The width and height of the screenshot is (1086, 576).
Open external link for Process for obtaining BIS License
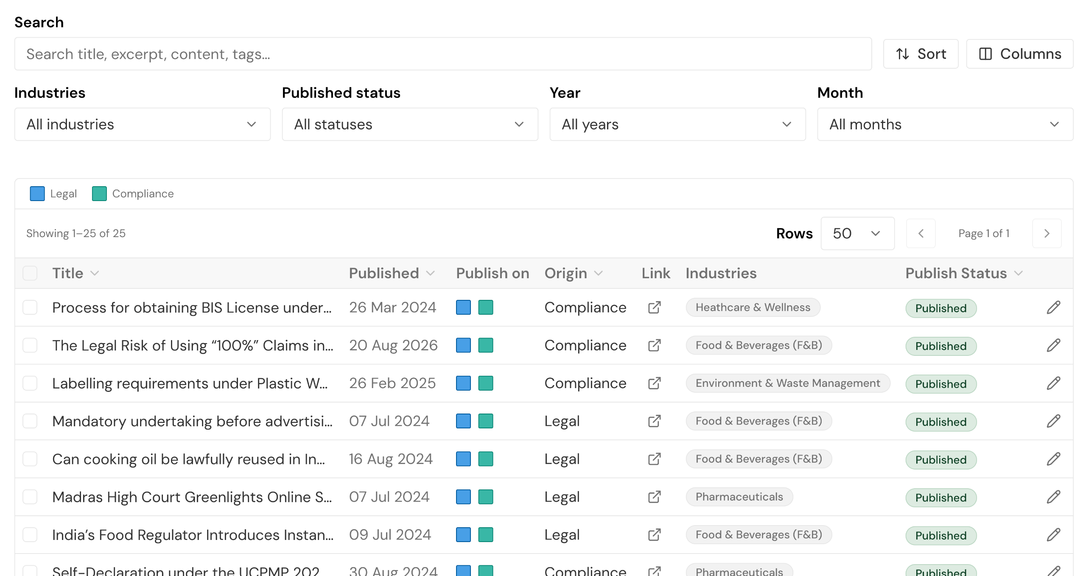coord(655,308)
